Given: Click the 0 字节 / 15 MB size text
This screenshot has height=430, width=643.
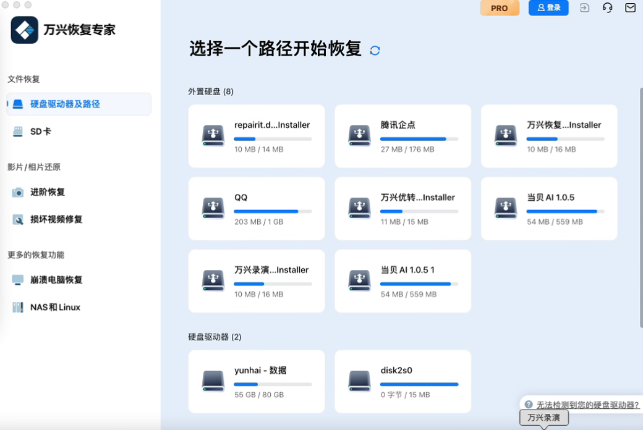Looking at the screenshot, I should 405,395.
